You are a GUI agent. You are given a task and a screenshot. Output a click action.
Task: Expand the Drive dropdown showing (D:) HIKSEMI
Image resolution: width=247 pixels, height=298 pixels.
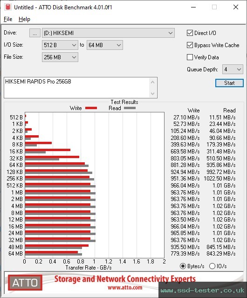point(108,33)
